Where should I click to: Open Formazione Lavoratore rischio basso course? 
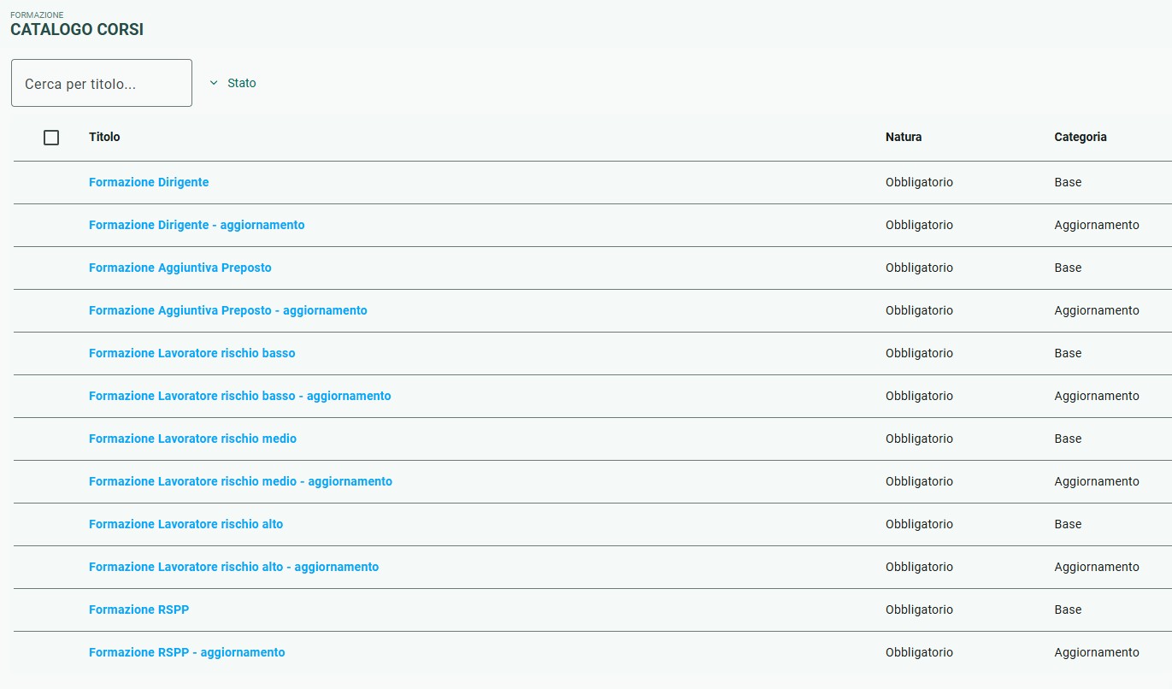pos(192,353)
